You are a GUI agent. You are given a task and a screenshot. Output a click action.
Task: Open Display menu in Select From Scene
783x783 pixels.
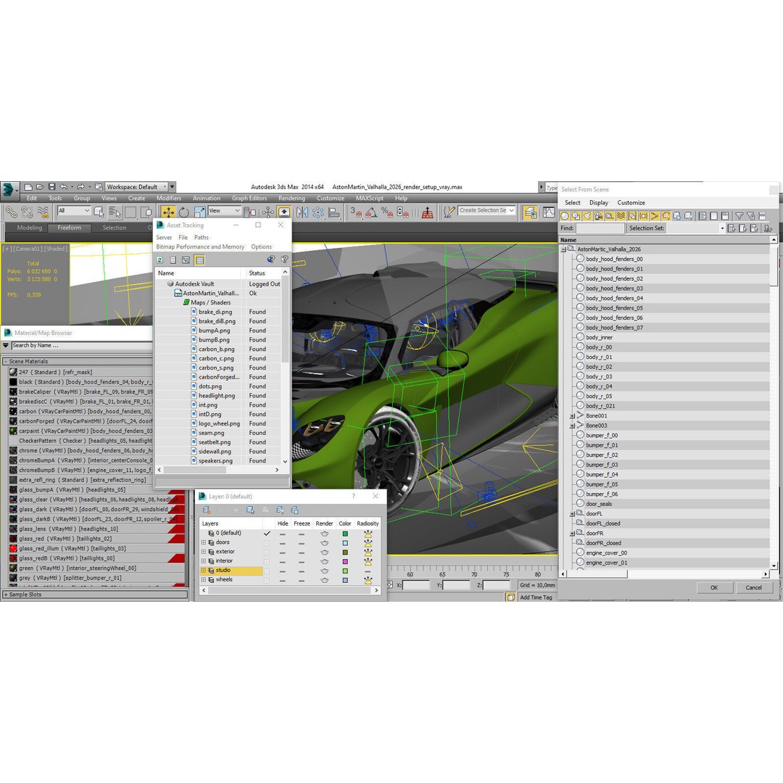[x=598, y=203]
